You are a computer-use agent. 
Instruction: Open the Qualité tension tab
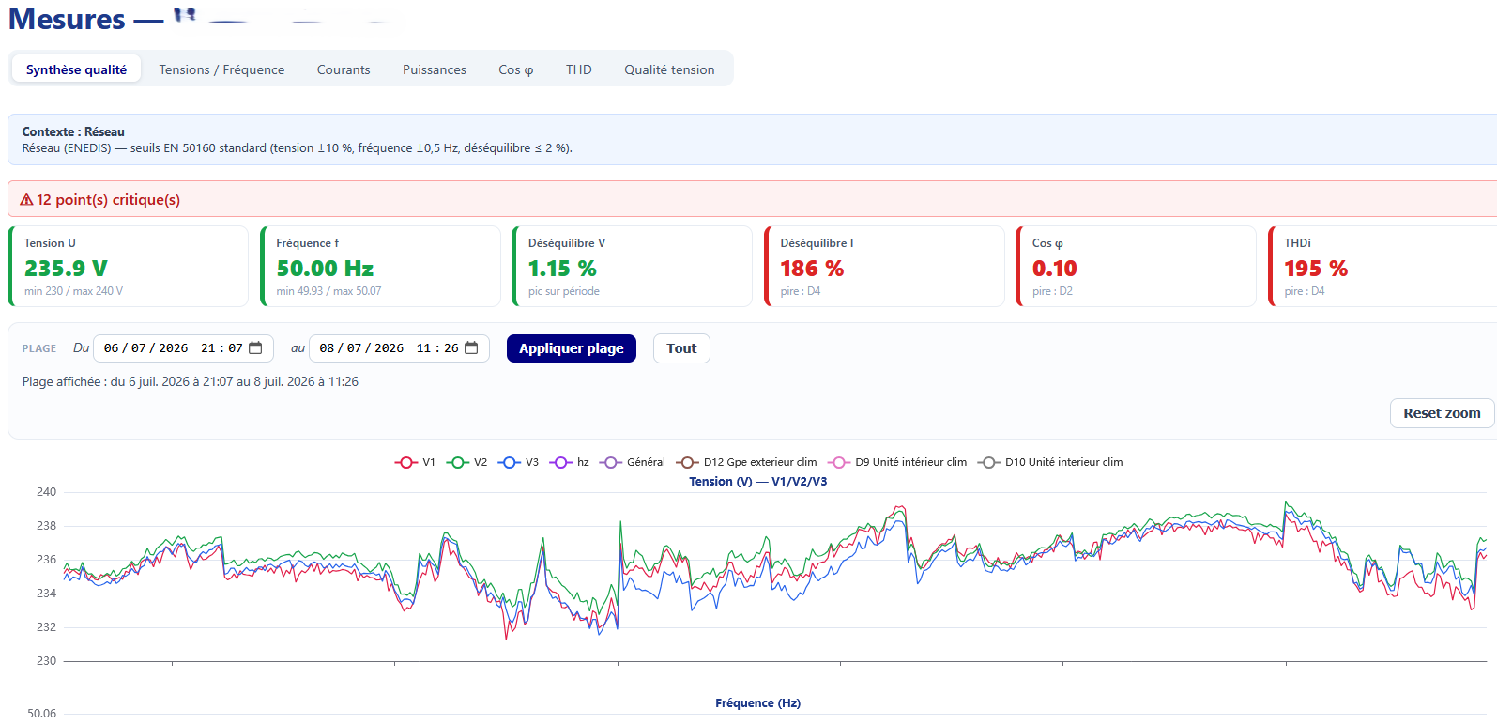(669, 69)
